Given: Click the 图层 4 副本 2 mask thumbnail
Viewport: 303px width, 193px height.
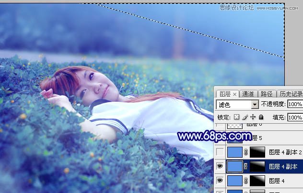Looking at the screenshot, I should click(x=257, y=152).
